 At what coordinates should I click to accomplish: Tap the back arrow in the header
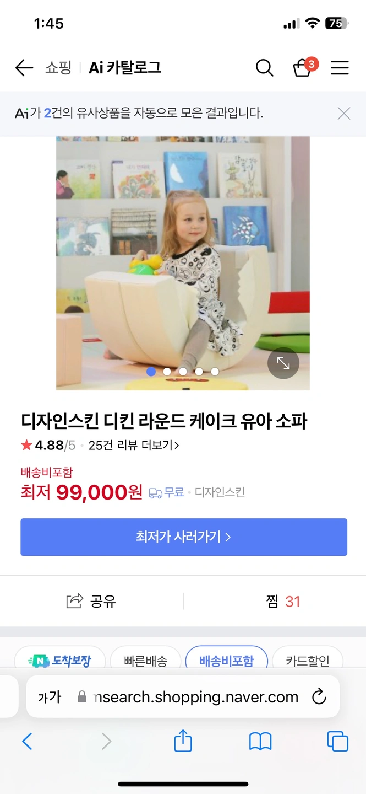coord(24,68)
